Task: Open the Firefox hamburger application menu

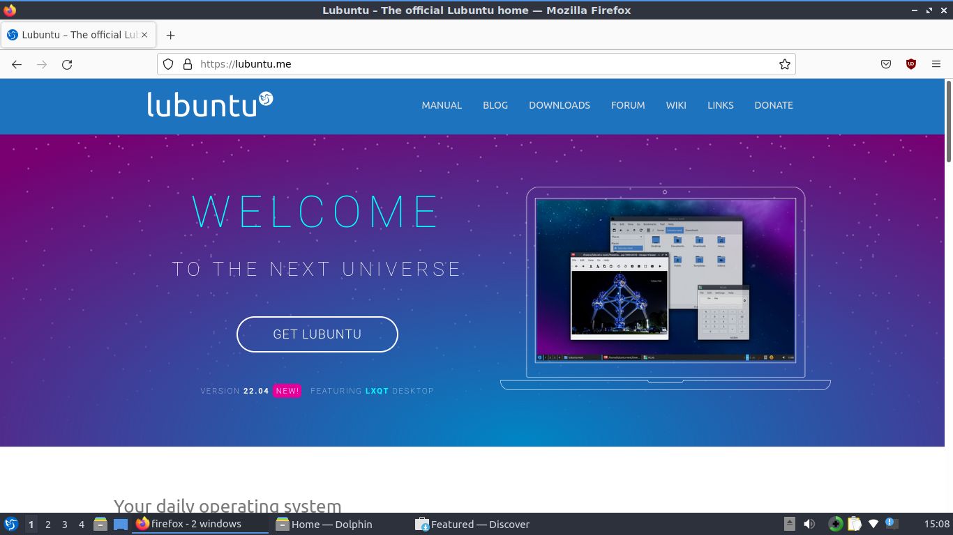Action: click(936, 64)
